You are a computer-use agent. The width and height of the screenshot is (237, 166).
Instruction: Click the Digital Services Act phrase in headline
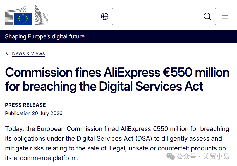point(151,86)
